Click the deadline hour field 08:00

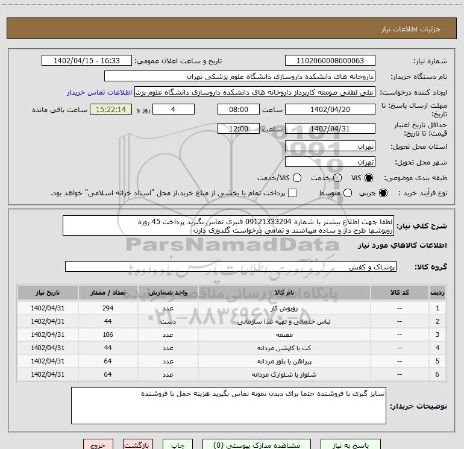pos(239,109)
